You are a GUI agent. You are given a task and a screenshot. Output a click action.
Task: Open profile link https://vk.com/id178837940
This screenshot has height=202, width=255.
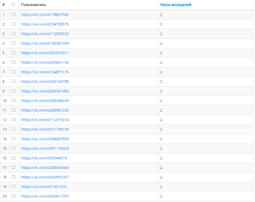pos(45,15)
